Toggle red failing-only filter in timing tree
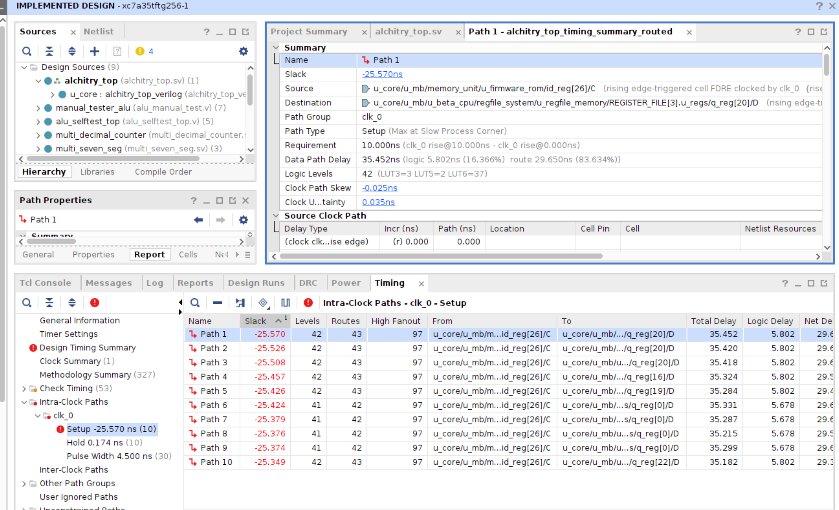Screen dimensions: 839x510 pos(94,303)
